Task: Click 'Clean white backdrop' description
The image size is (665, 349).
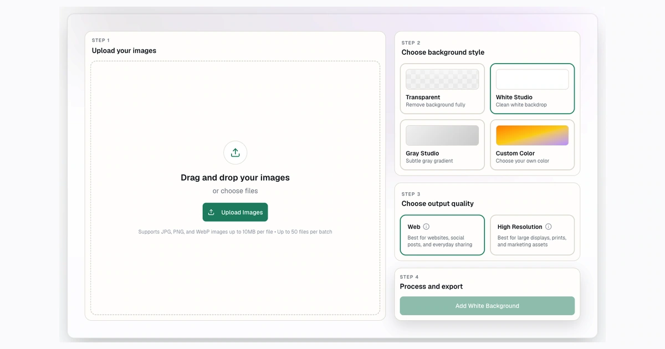Action: click(x=521, y=105)
